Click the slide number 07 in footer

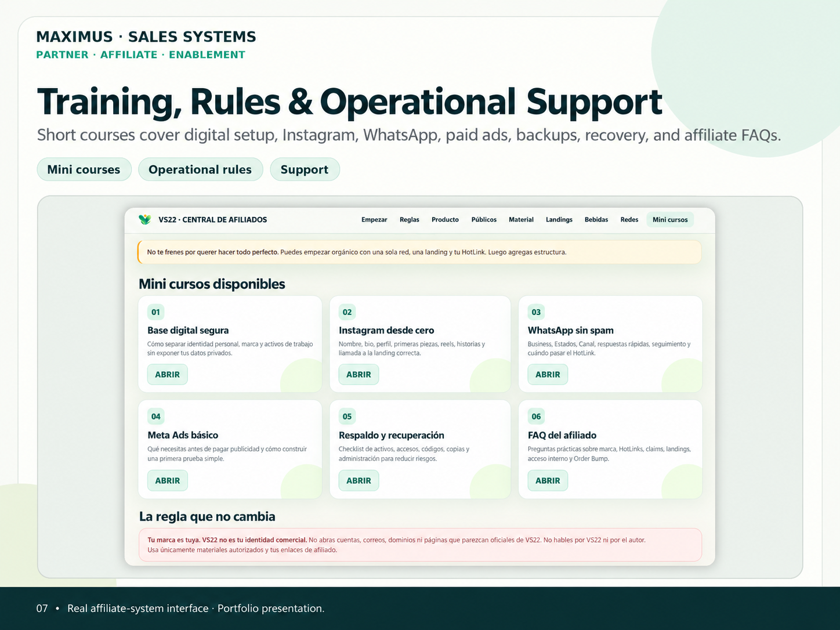pyautogui.click(x=42, y=609)
